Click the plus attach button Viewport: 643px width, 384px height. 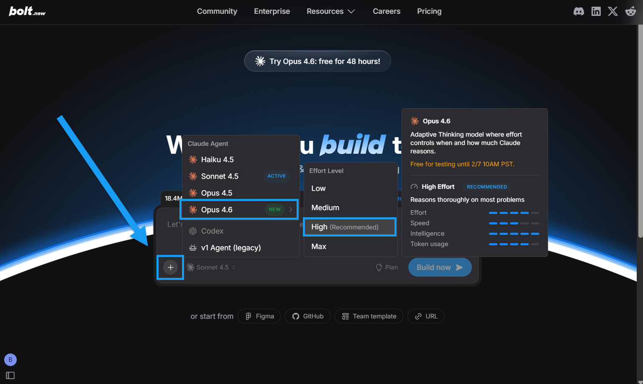pos(170,267)
